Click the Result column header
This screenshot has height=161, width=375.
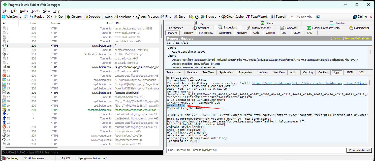click(x=34, y=23)
